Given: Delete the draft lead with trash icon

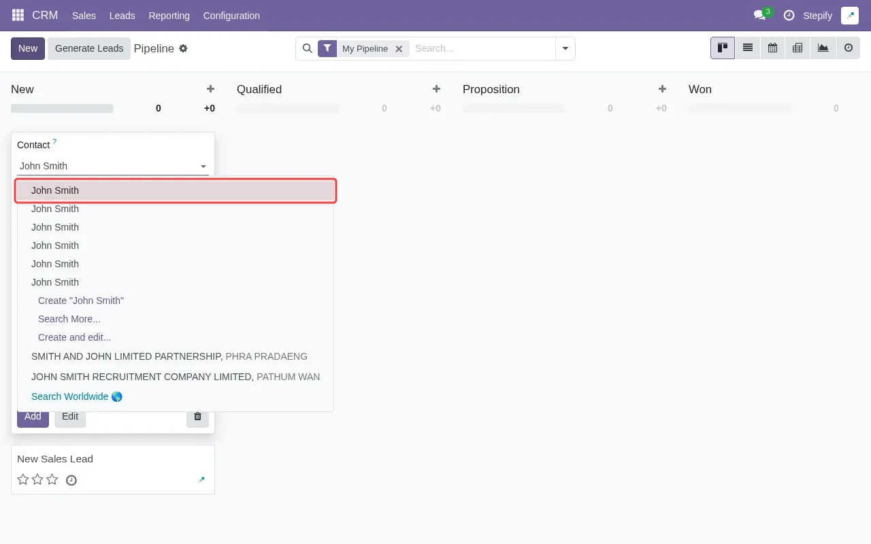Looking at the screenshot, I should coord(197,416).
